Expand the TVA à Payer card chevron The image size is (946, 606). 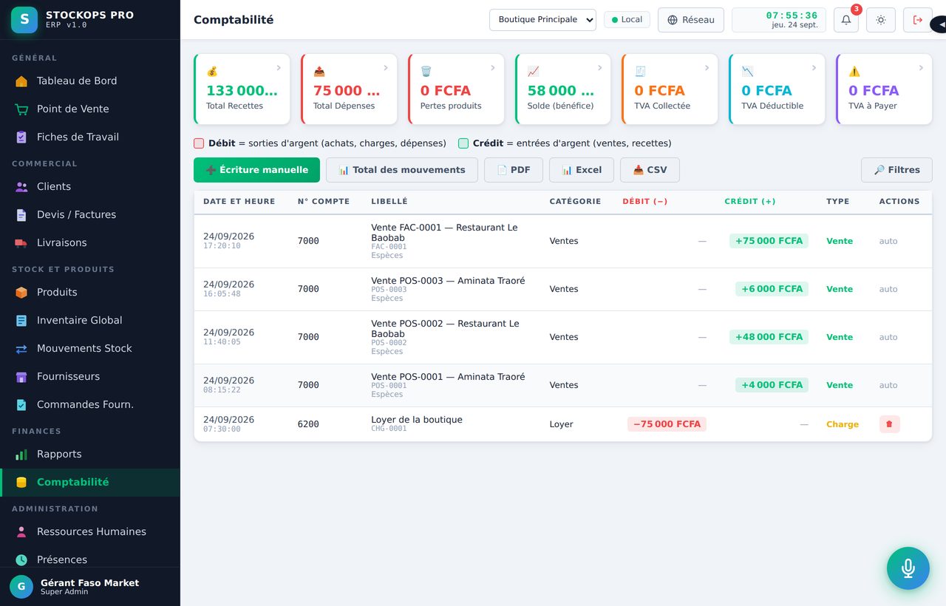coord(921,68)
